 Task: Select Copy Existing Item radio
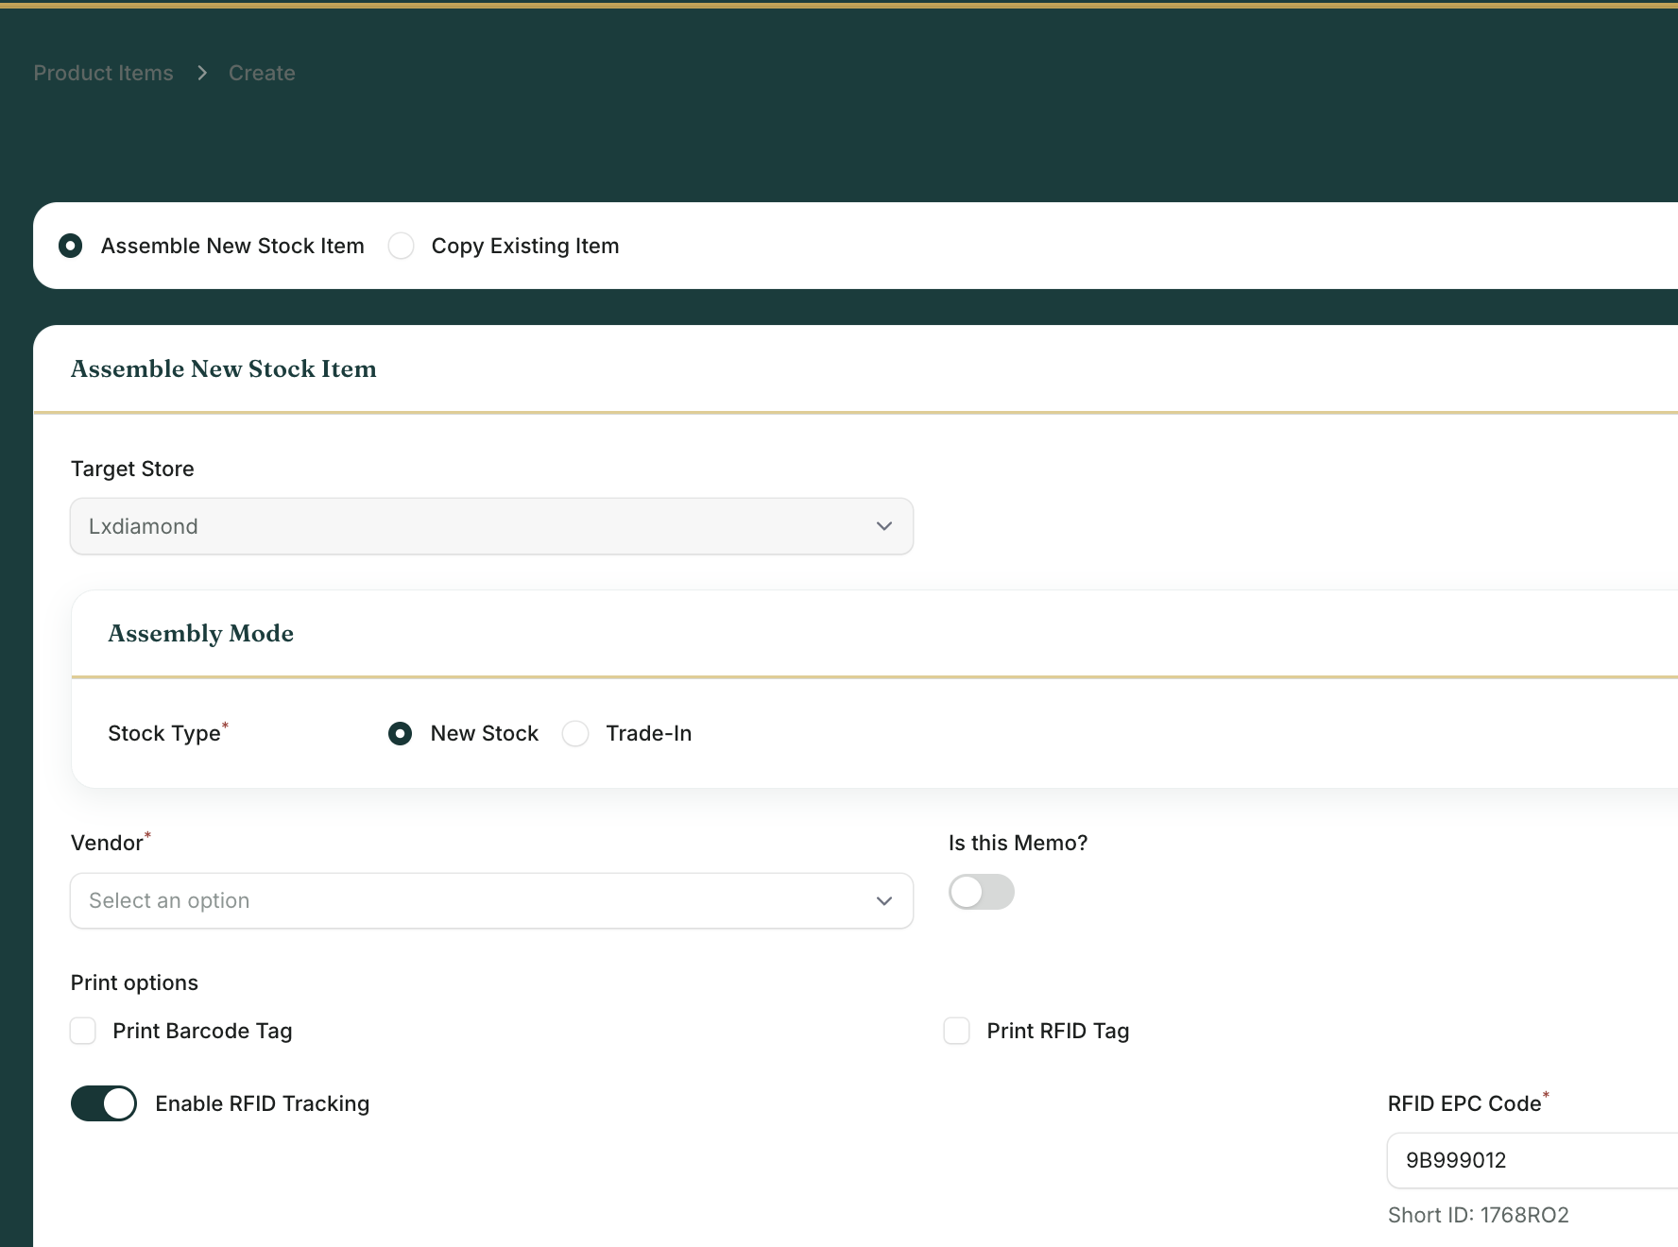(402, 246)
